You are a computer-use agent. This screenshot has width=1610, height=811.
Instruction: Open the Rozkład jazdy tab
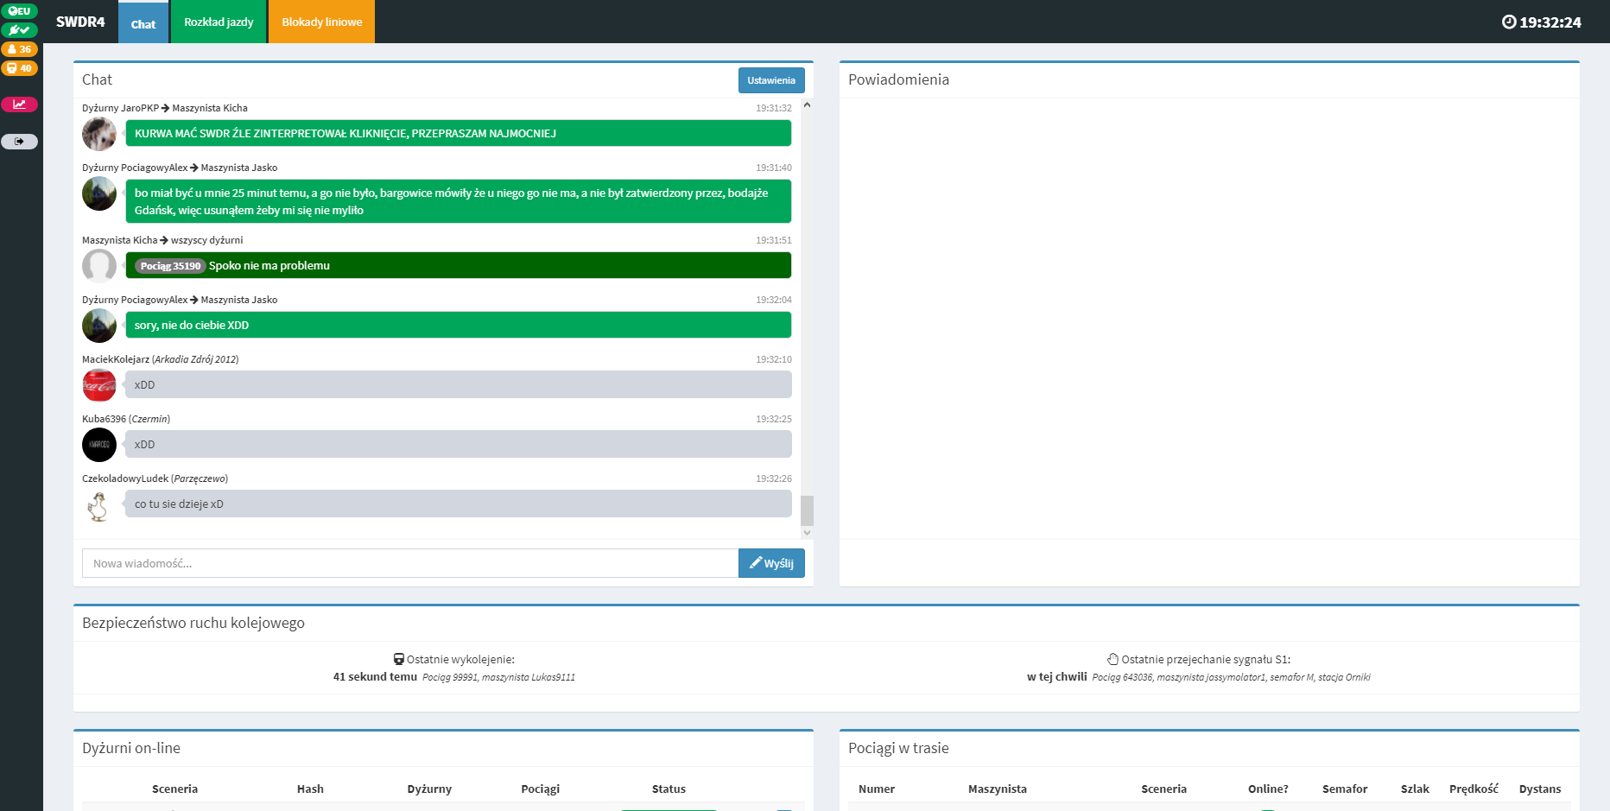(219, 22)
